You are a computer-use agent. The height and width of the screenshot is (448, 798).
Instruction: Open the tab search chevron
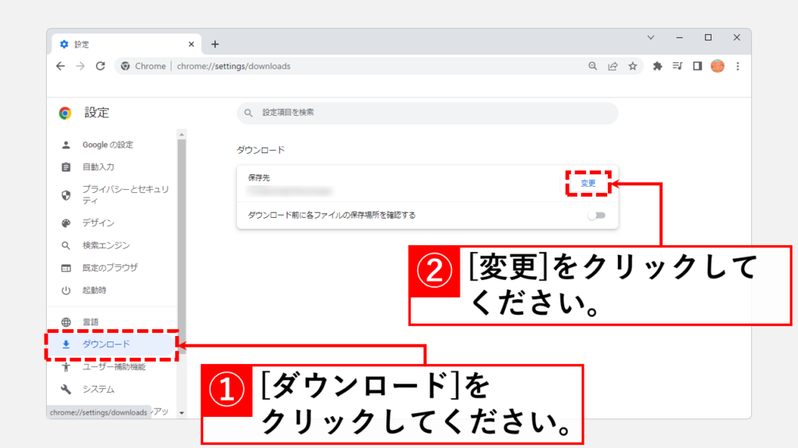(651, 37)
